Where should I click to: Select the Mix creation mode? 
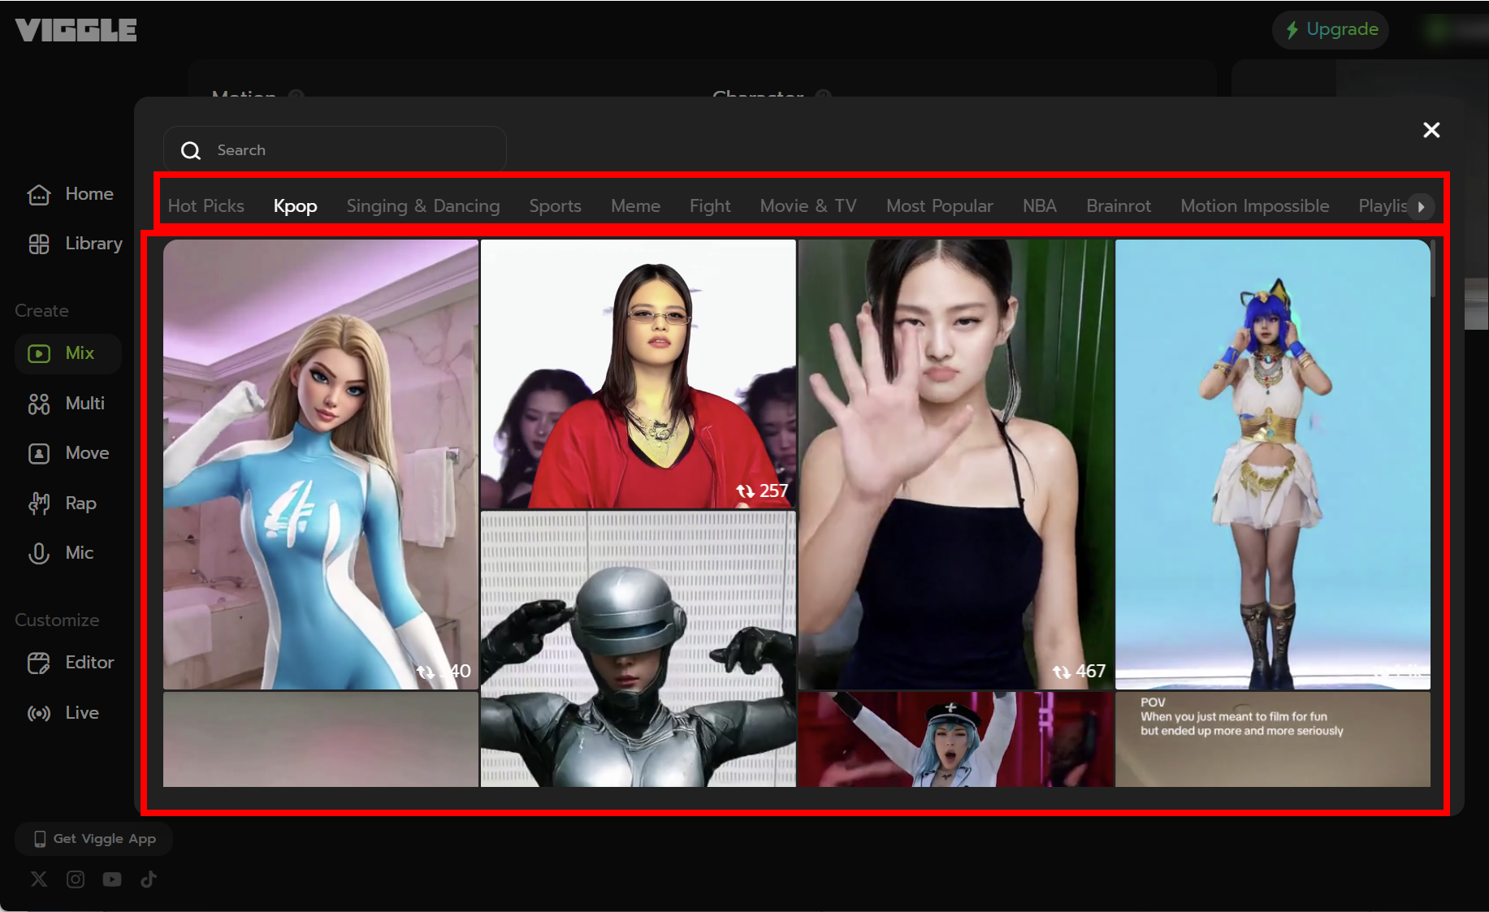click(x=68, y=353)
